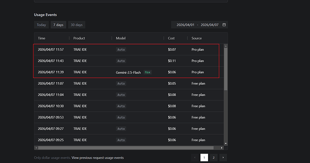This screenshot has height=163, width=310.
Task: Click the Gemini-2.5-Flash model name
Action: 128,73
